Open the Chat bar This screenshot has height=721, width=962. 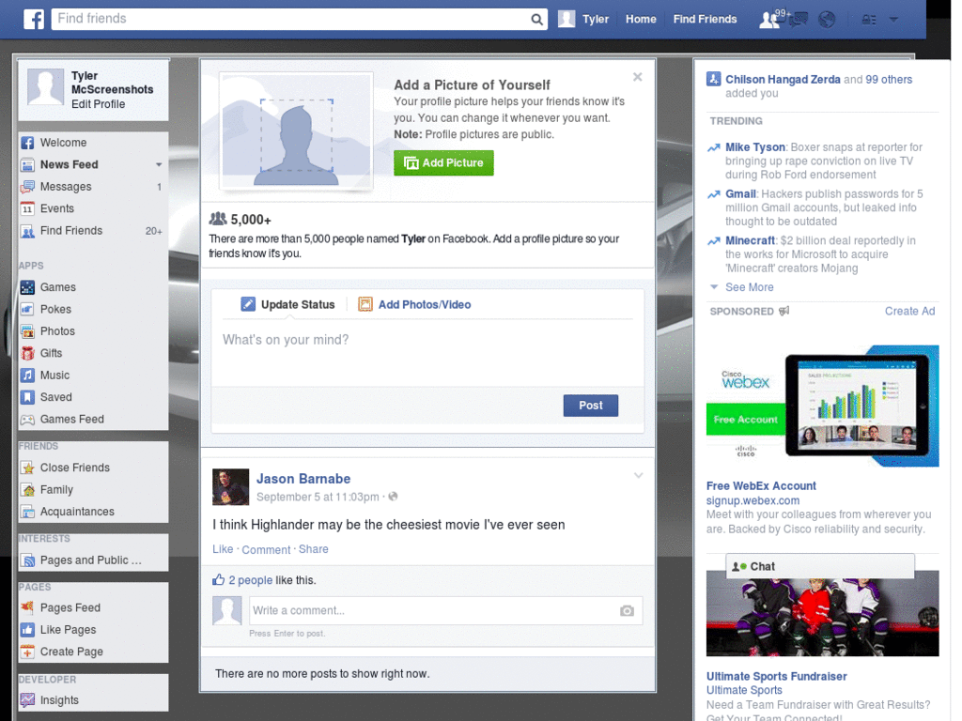819,566
